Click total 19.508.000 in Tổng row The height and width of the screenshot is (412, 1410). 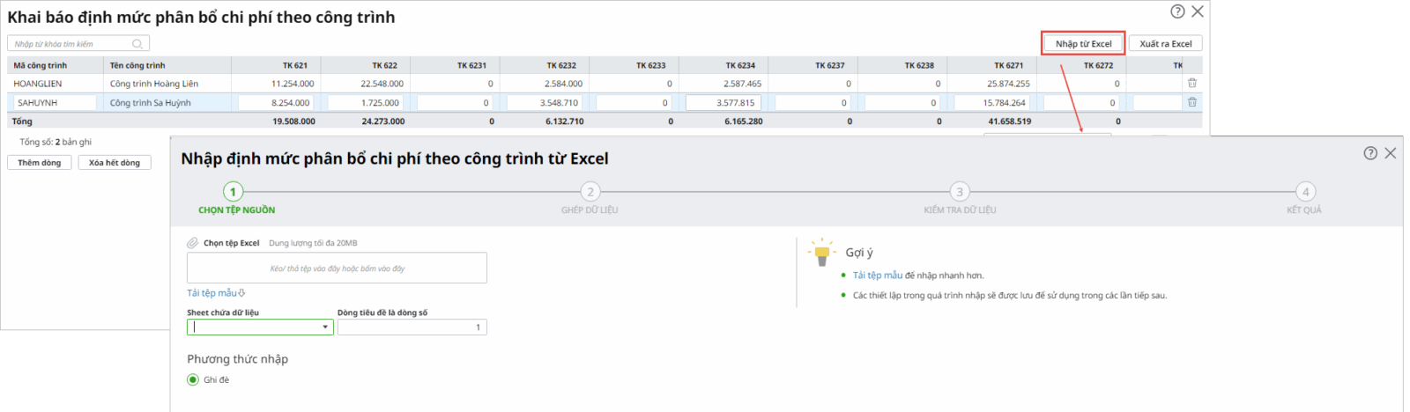pos(293,121)
